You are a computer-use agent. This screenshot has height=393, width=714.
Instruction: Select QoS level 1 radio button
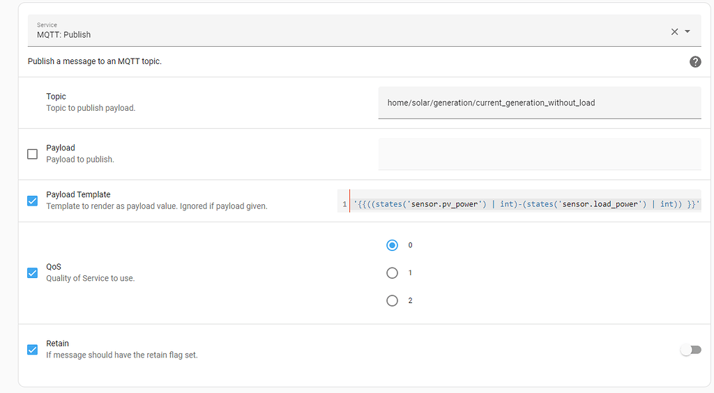(x=392, y=273)
